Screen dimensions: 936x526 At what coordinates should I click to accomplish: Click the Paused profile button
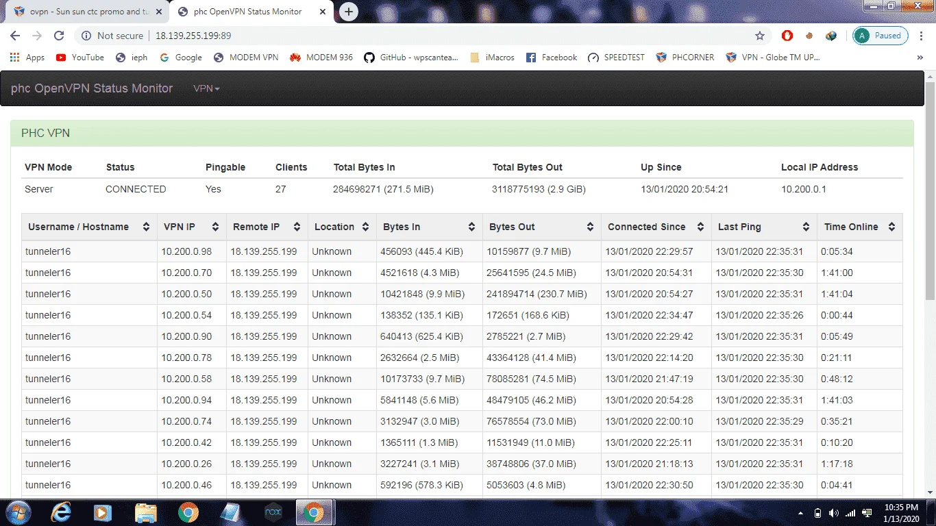pyautogui.click(x=880, y=36)
